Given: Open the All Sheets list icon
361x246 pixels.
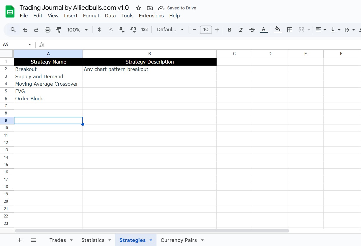Looking at the screenshot, I should coord(34,240).
